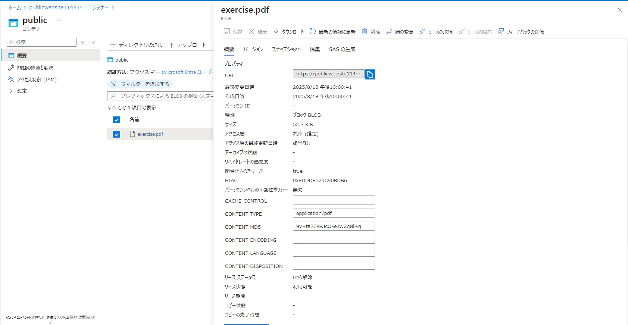Click the Change tier (層の変更) icon
The image size is (628, 325).
click(389, 32)
